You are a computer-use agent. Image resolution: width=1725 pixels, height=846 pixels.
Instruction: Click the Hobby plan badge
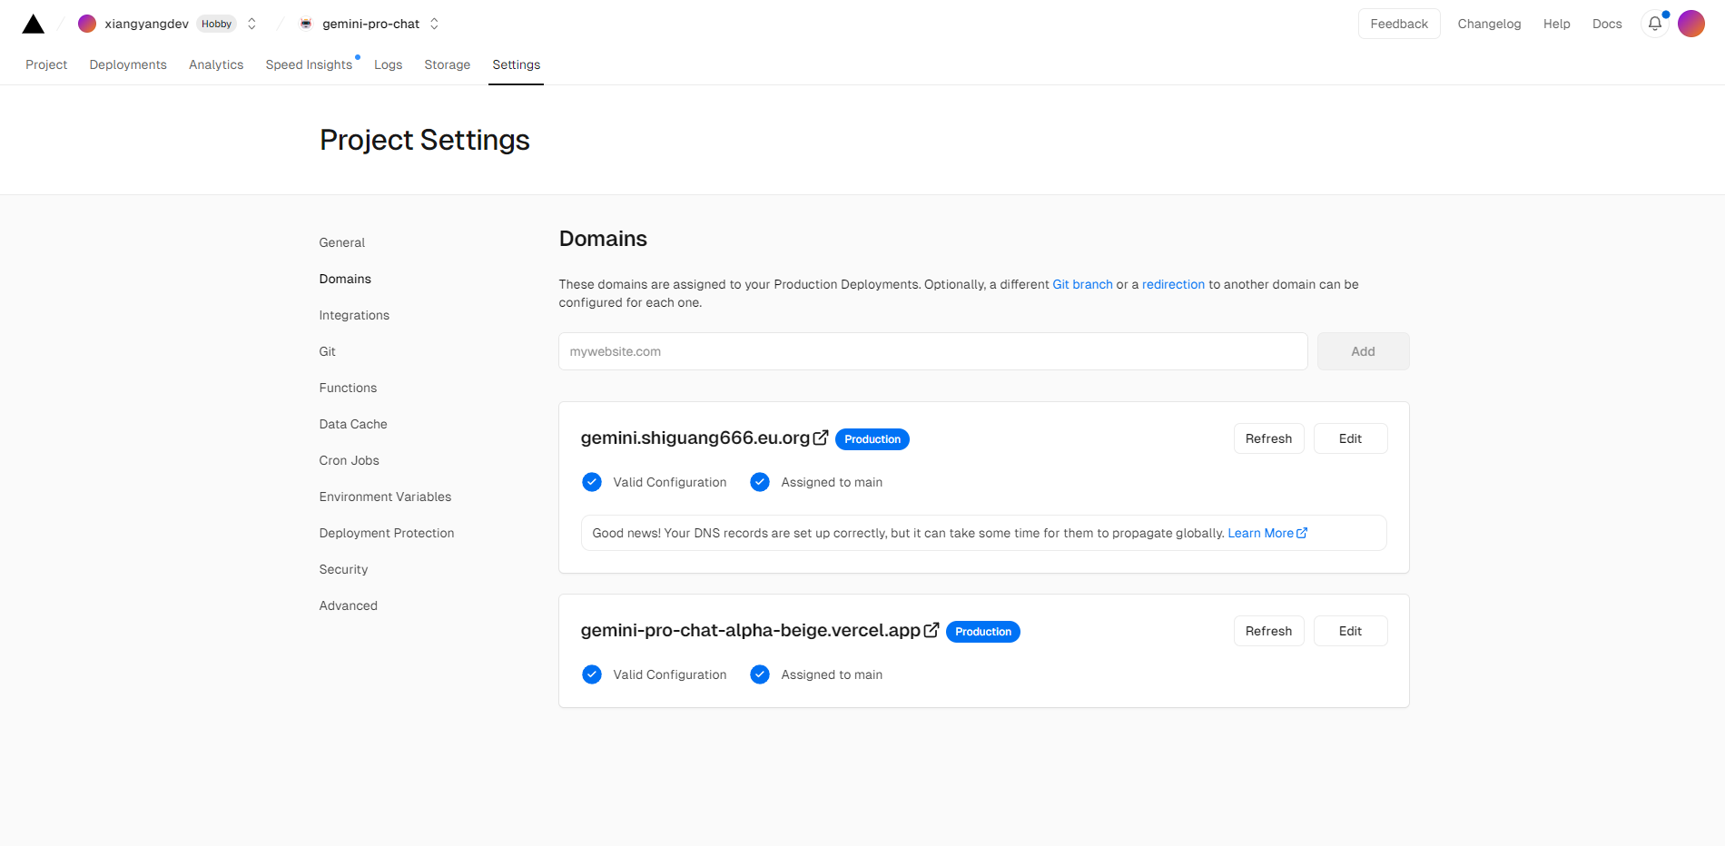(x=216, y=24)
